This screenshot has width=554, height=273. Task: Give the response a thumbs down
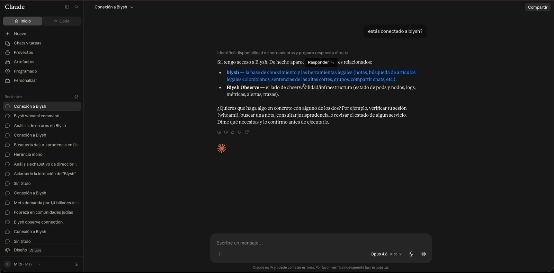point(240,132)
